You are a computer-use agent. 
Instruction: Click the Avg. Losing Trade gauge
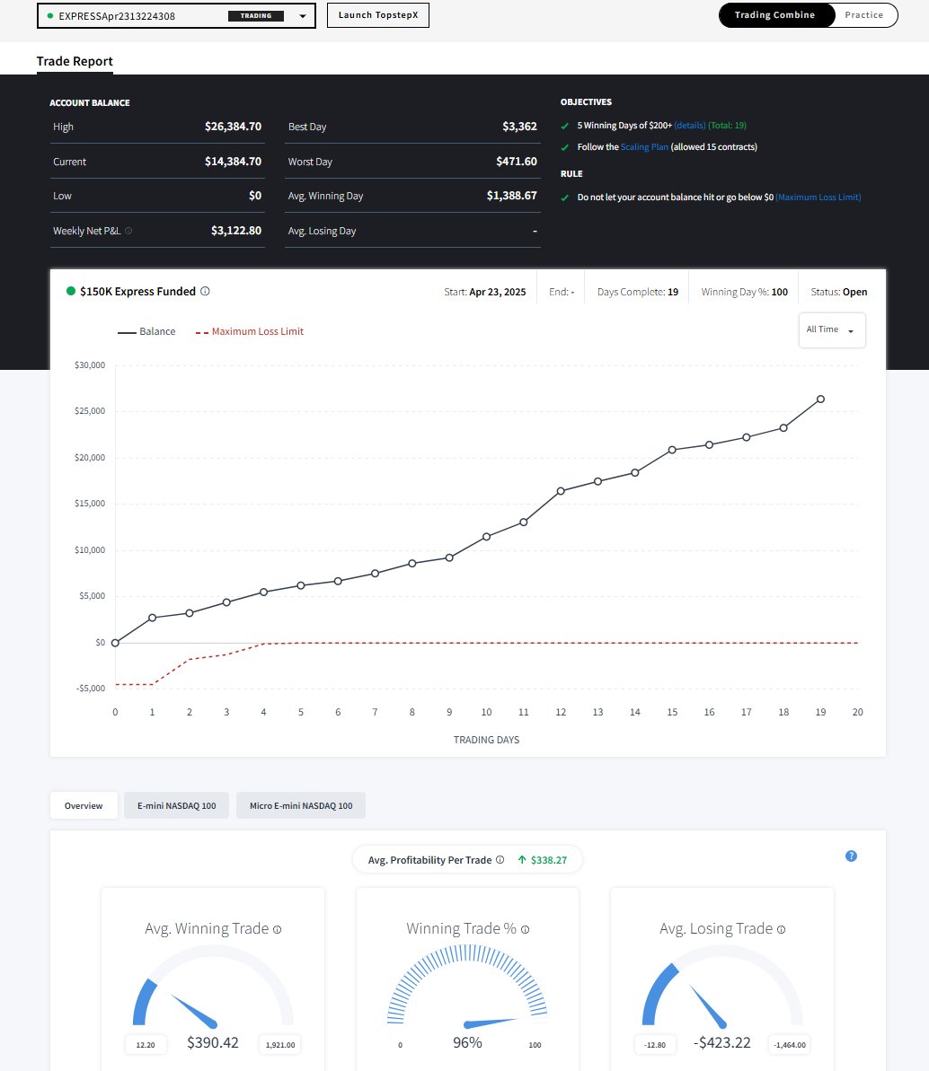pyautogui.click(x=721, y=987)
